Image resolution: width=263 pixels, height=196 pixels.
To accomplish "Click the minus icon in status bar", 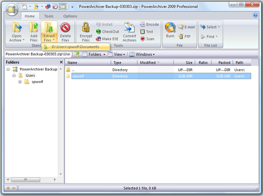I will (14, 188).
